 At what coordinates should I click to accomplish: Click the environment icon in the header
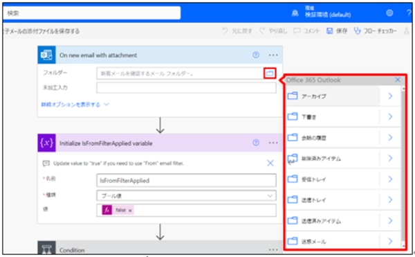tap(295, 12)
